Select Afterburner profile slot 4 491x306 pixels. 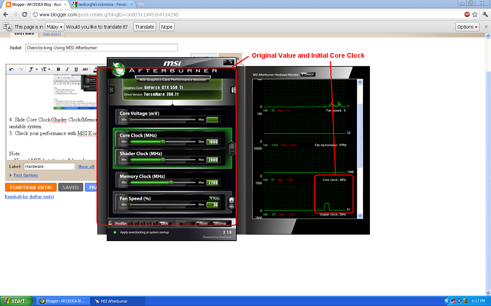coord(149,223)
